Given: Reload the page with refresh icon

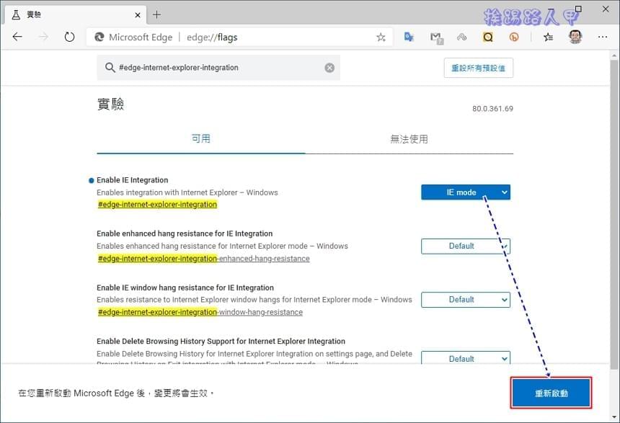Looking at the screenshot, I should coord(69,37).
